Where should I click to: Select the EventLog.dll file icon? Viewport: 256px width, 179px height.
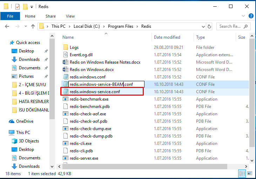coord(65,55)
